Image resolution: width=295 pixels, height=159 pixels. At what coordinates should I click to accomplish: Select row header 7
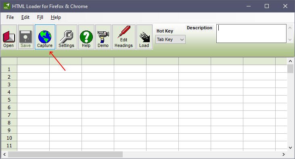point(9,115)
